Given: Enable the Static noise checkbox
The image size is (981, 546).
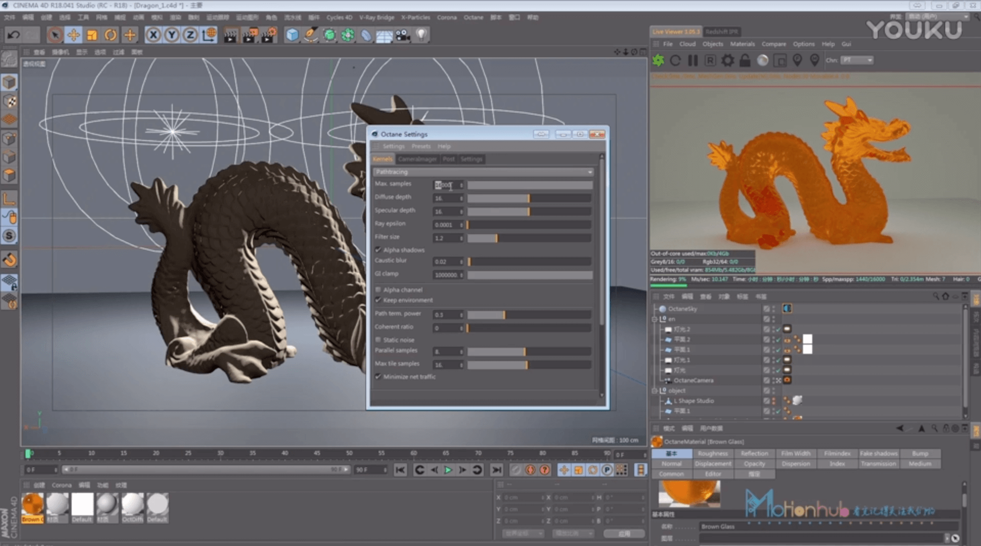Looking at the screenshot, I should click(x=378, y=340).
